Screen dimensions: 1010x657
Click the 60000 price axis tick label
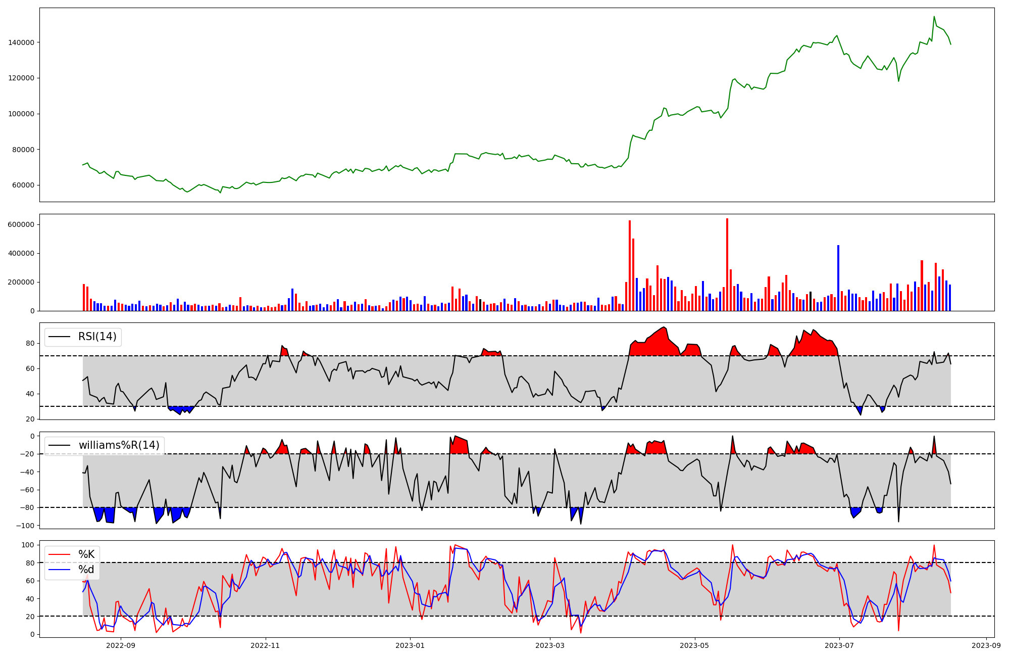click(23, 185)
